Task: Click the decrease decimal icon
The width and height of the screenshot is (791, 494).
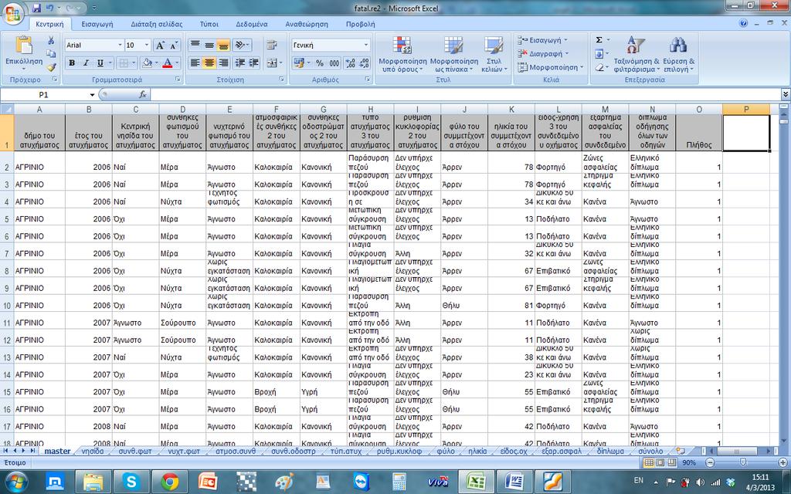Action: [365, 63]
